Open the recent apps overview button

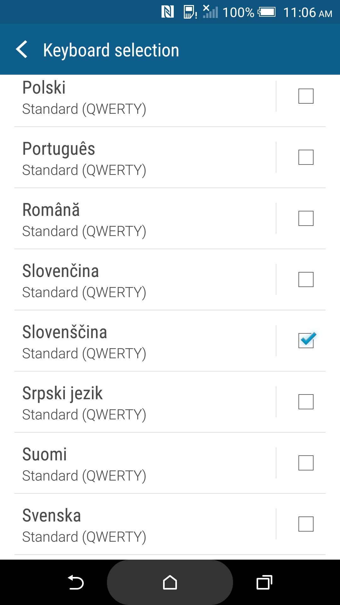pyautogui.click(x=264, y=582)
